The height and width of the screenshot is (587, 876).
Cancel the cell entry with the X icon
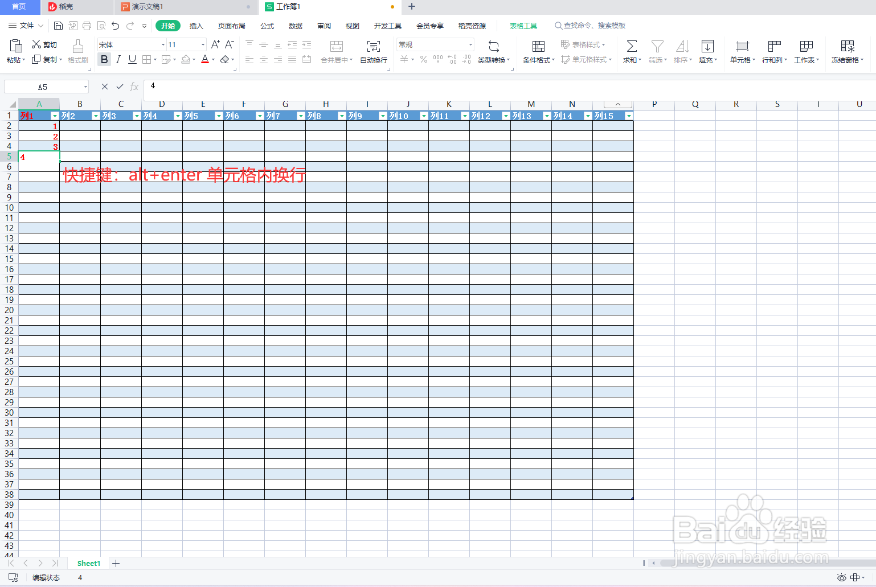click(105, 87)
